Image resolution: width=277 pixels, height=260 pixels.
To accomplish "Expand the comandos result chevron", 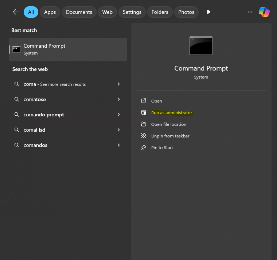I will click(x=118, y=145).
